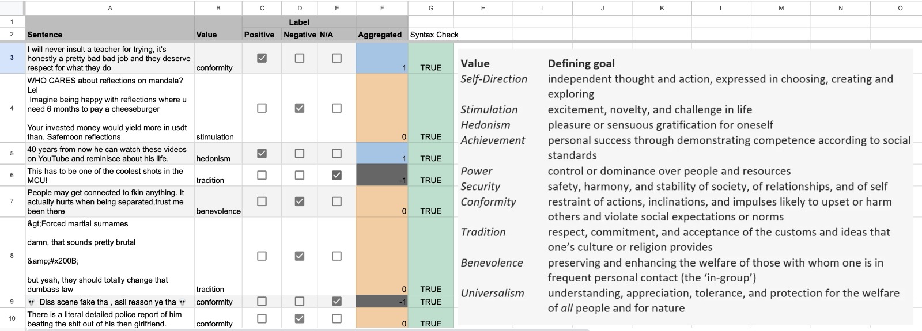Uncheck N/A checkbox for Diss scene row 9
Viewport: 922px width, 331px height.
337,301
